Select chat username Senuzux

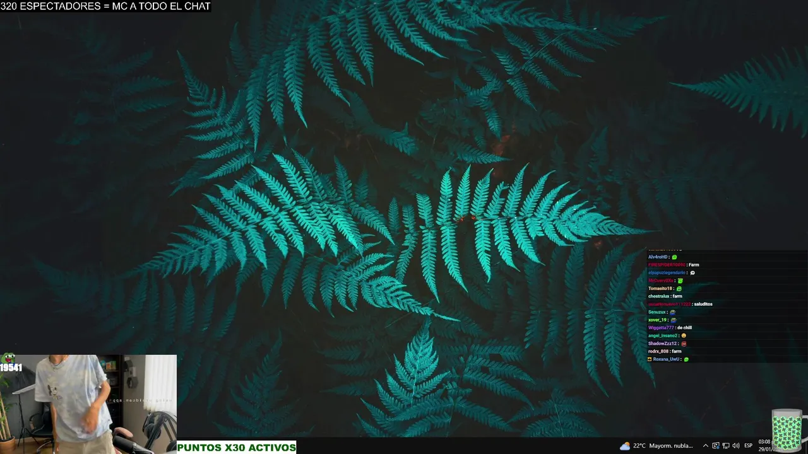(x=657, y=312)
